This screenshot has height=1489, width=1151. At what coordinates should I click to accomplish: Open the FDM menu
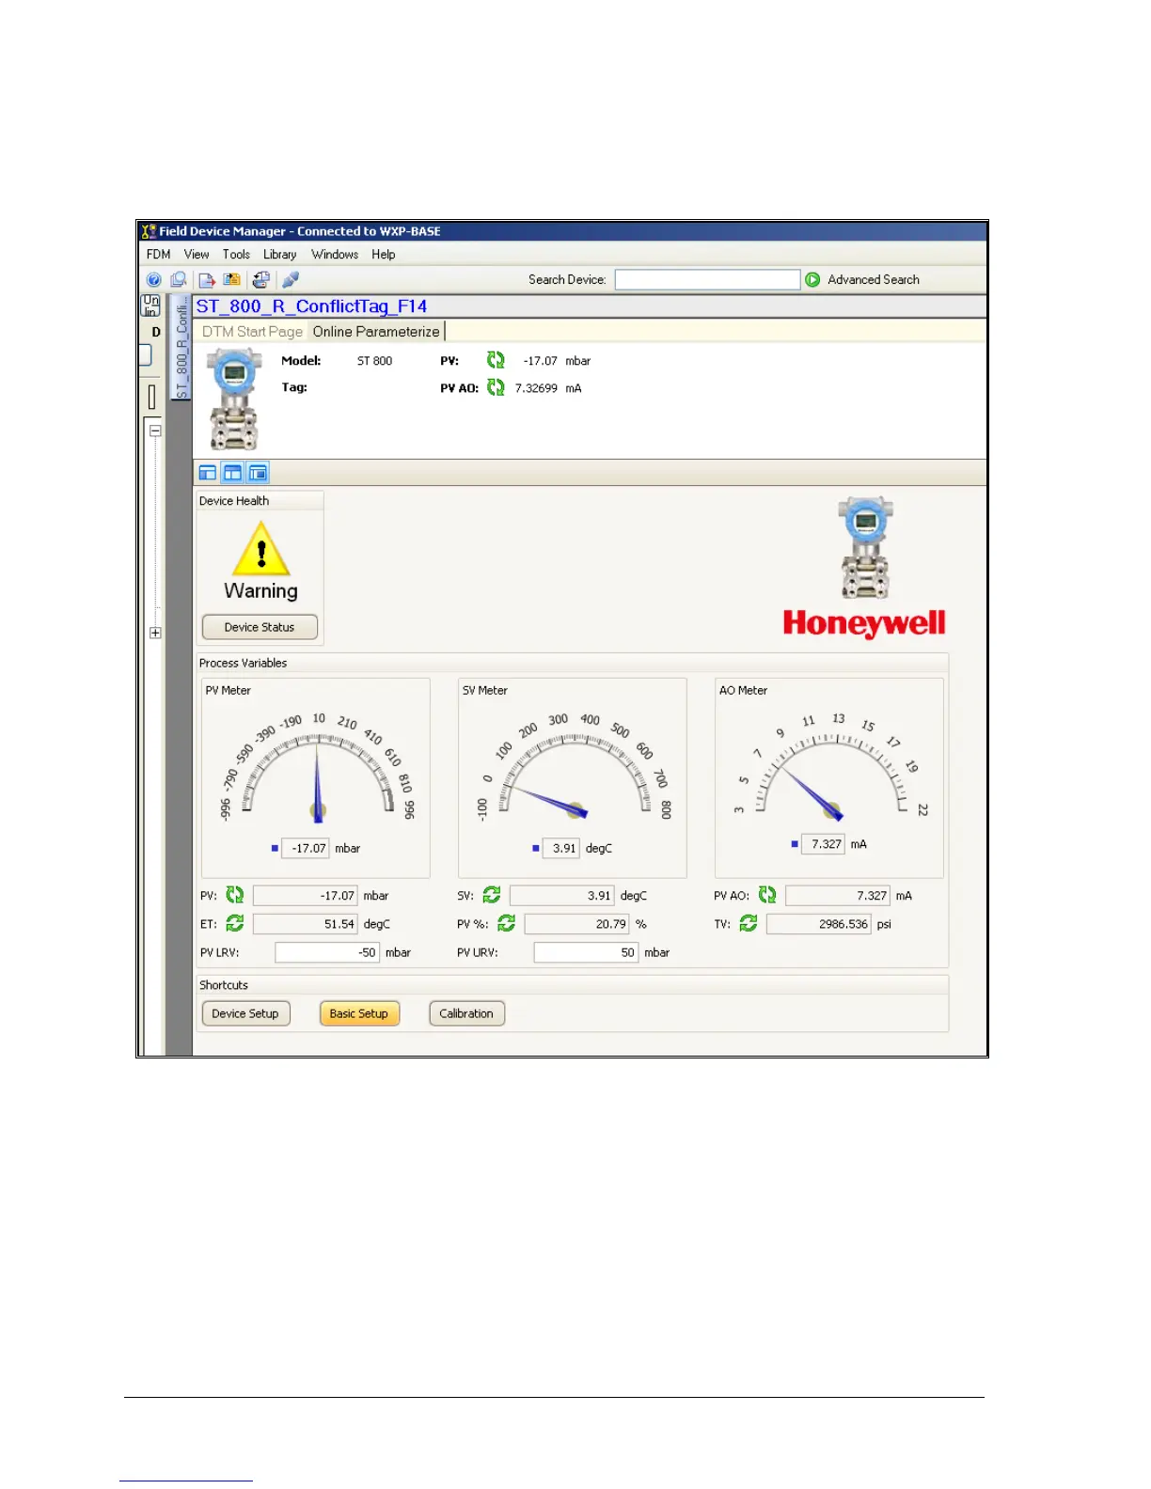click(x=158, y=255)
